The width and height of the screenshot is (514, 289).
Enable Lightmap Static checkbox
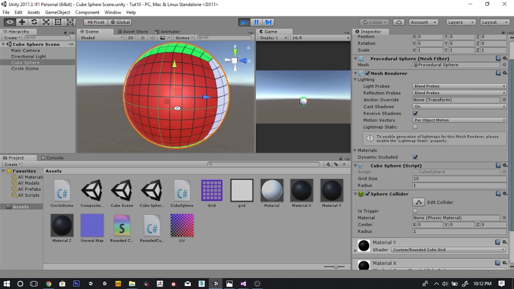coord(415,127)
